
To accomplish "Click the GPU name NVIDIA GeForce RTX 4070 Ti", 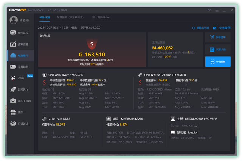I will (168, 75).
